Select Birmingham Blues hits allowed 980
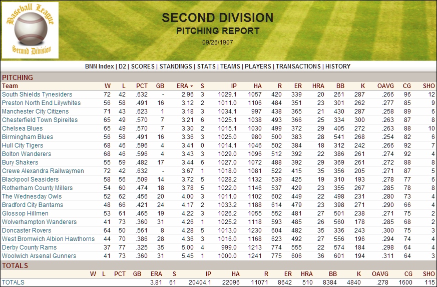The width and height of the screenshot is (437, 287). tap(256, 137)
